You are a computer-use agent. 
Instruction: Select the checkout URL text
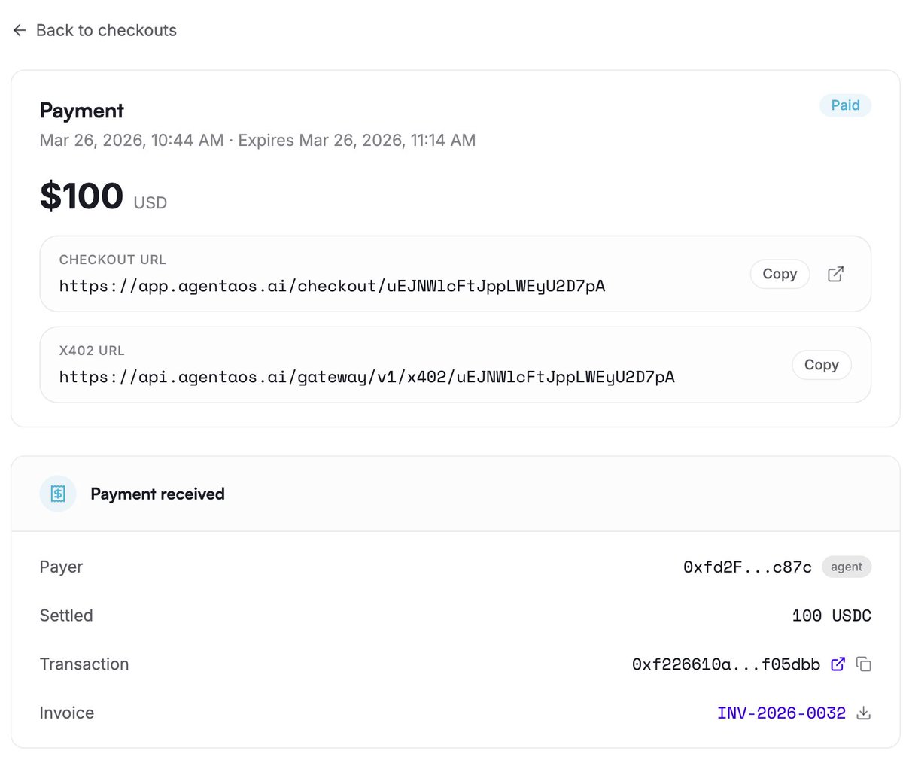[332, 286]
